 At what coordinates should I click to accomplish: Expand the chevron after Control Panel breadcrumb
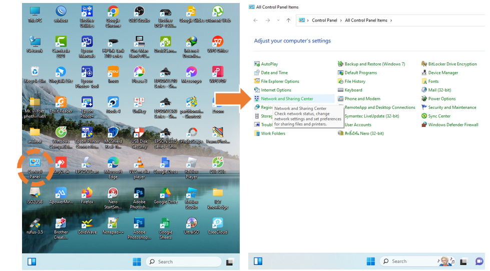point(342,20)
